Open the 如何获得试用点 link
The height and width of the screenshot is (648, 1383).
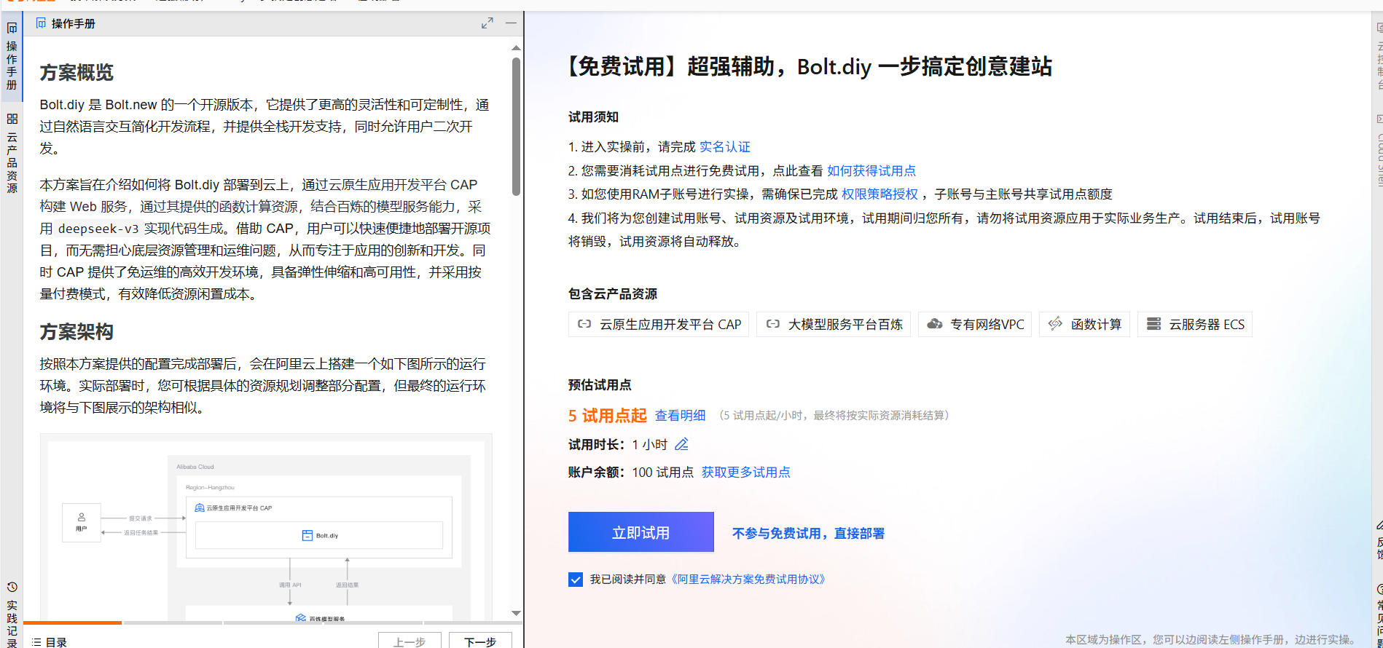pyautogui.click(x=871, y=171)
